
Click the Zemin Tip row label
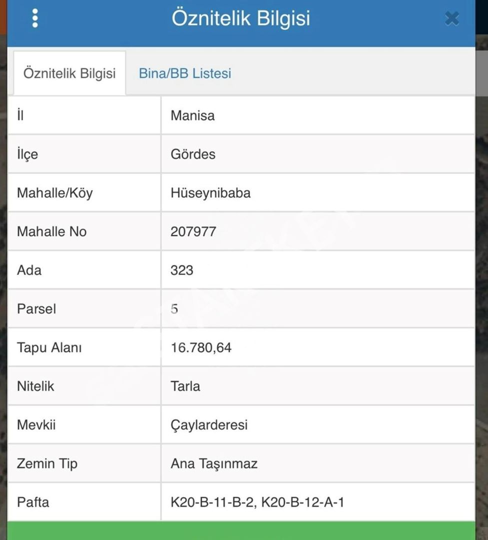click(x=47, y=463)
